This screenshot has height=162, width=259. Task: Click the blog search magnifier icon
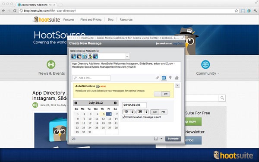click(x=222, y=98)
